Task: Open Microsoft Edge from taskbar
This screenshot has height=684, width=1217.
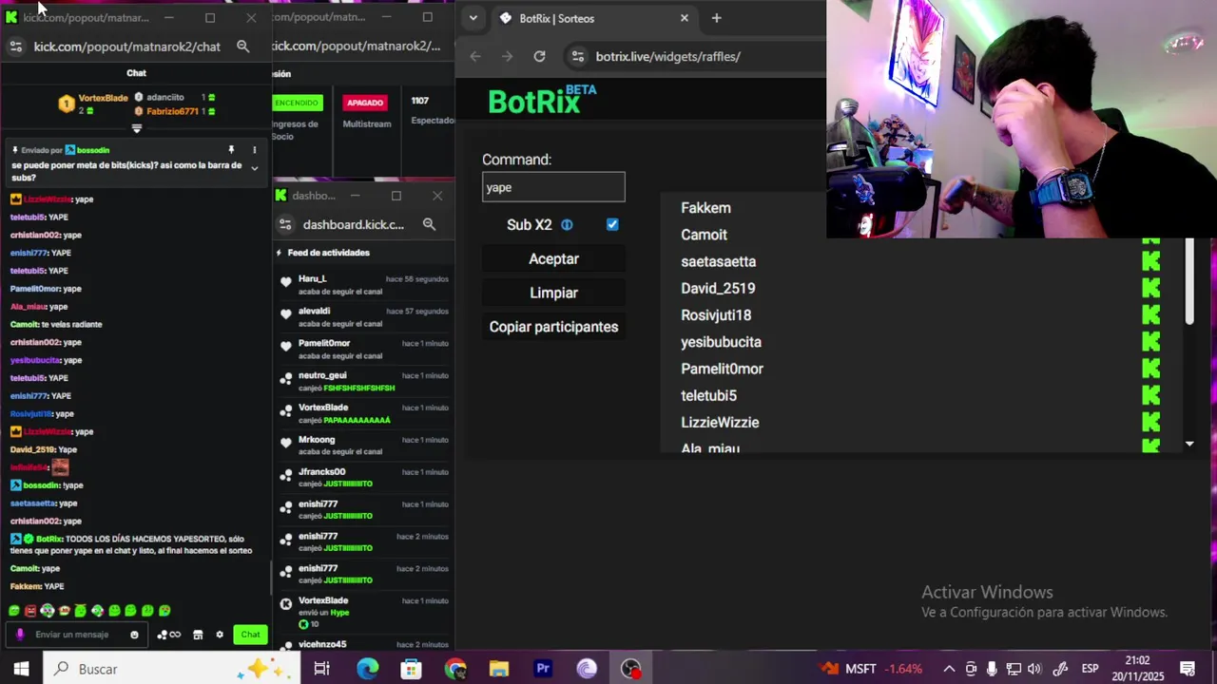Action: click(x=367, y=669)
